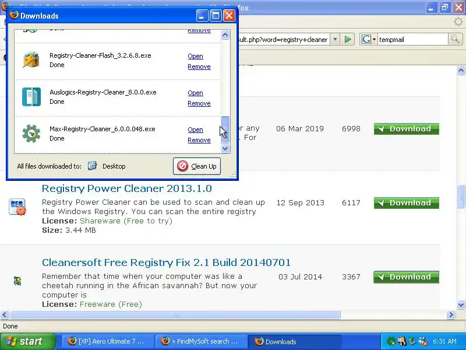The height and width of the screenshot is (350, 466).
Task: Download Registry Power Cleaner 2013.1.0
Action: click(406, 203)
